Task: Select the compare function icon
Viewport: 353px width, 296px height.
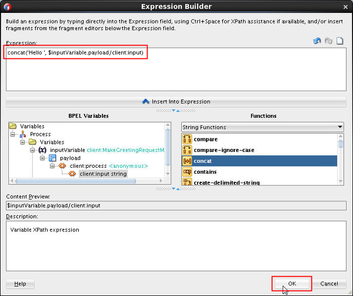Action: (x=188, y=139)
